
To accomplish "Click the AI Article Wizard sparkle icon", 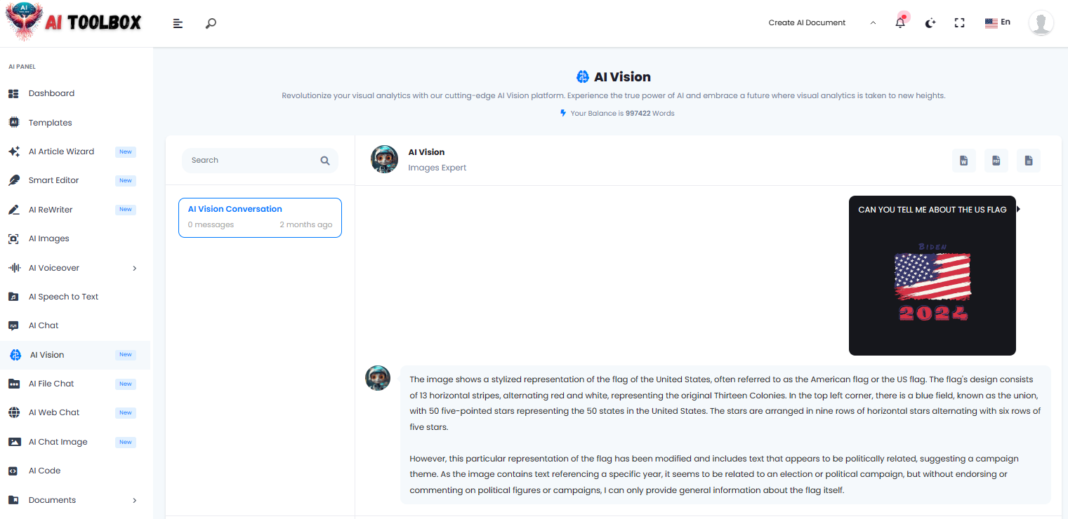I will coord(14,151).
